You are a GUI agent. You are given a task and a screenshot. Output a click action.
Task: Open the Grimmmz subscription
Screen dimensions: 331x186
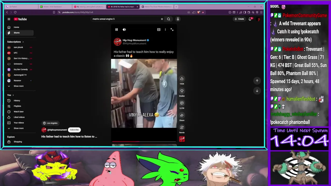pyautogui.click(x=20, y=64)
